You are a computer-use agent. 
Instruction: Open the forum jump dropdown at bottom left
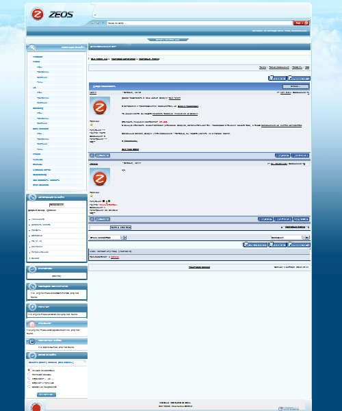106,238
